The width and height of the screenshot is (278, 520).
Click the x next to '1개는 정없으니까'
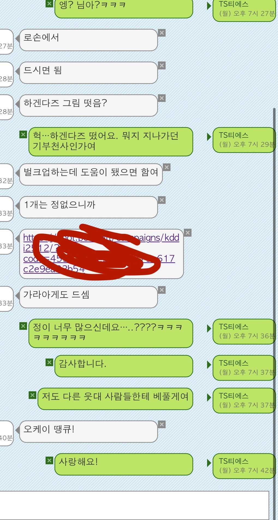[x=162, y=200]
